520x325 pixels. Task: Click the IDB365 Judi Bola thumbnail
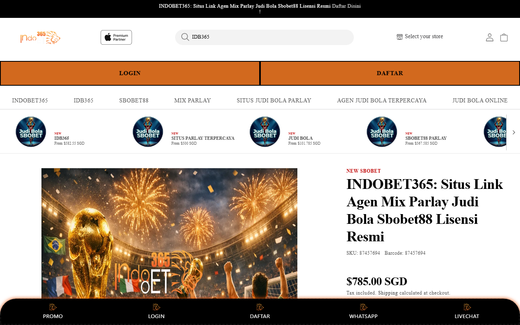point(31,132)
